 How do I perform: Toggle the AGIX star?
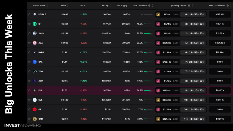[29, 81]
